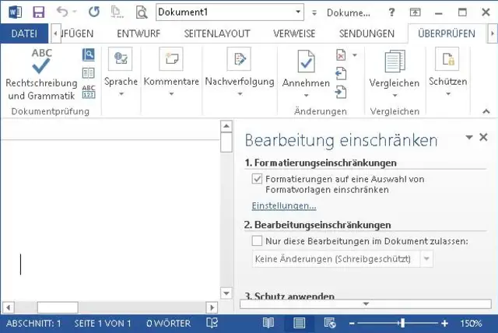
Task: Switch to the ENTWURF tab
Action: click(139, 33)
